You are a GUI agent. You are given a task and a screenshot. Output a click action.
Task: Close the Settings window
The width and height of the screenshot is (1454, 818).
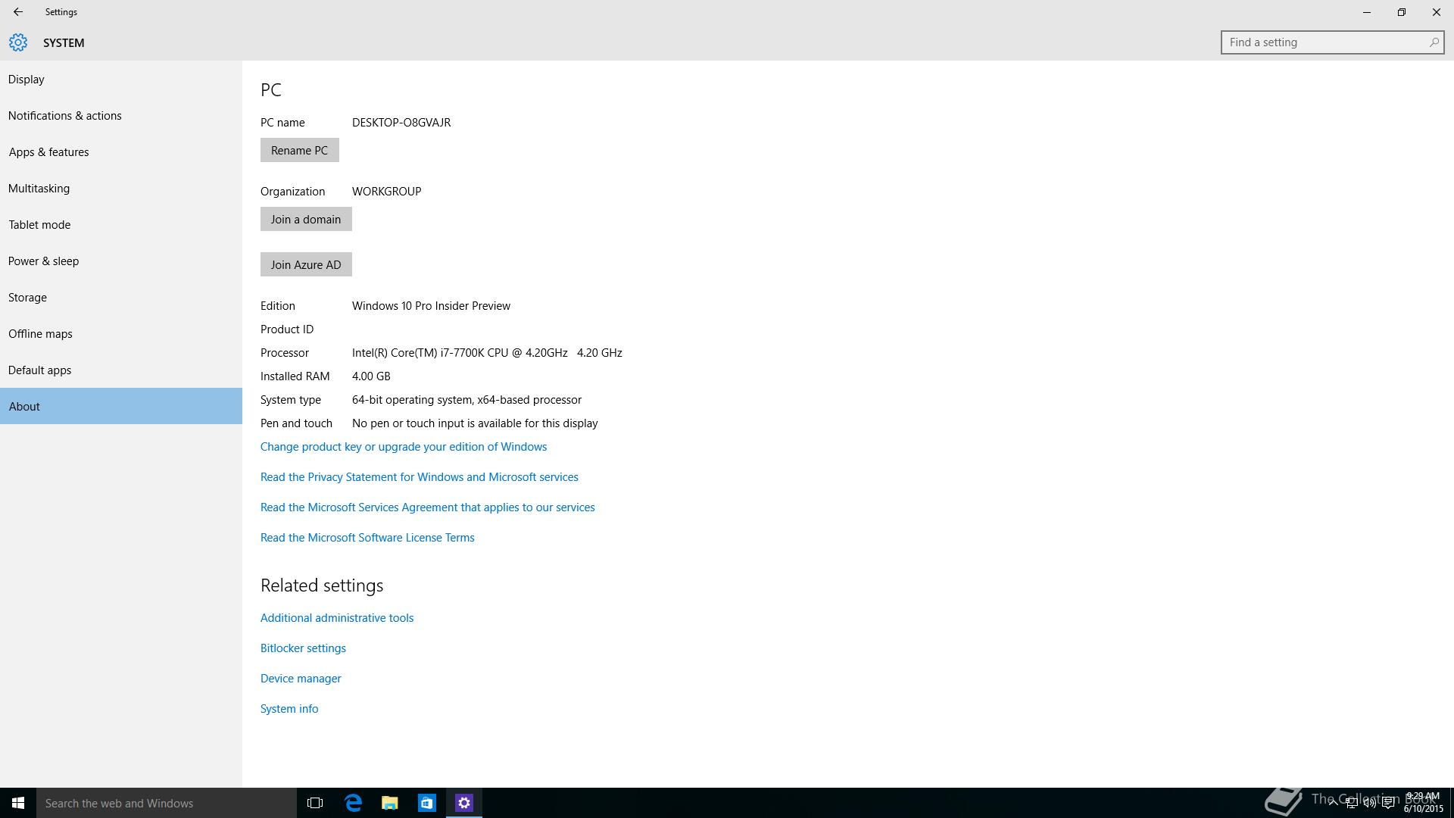(x=1437, y=12)
